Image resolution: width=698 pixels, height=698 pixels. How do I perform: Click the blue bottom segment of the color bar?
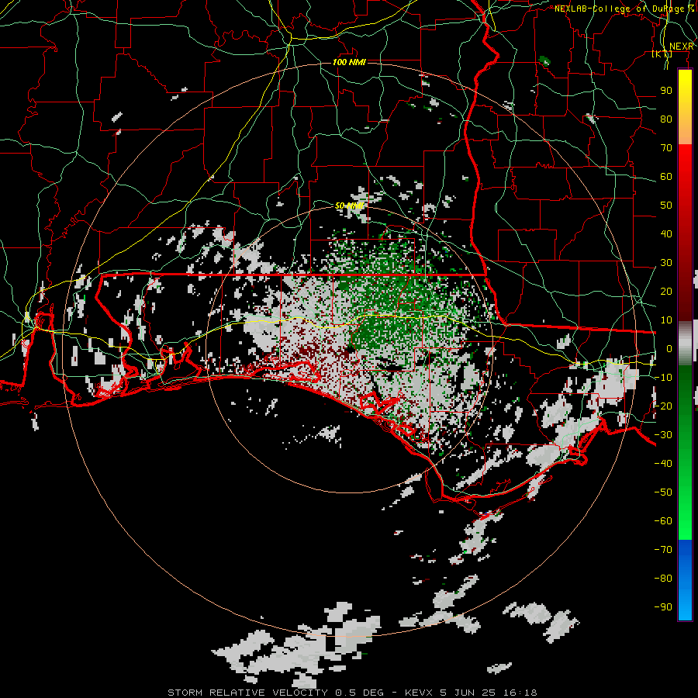tap(685, 579)
